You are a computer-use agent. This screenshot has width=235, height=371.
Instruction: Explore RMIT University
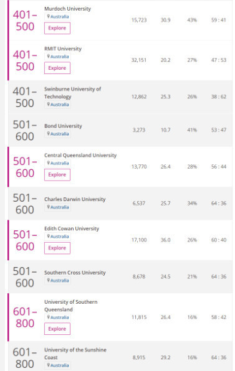(x=57, y=68)
